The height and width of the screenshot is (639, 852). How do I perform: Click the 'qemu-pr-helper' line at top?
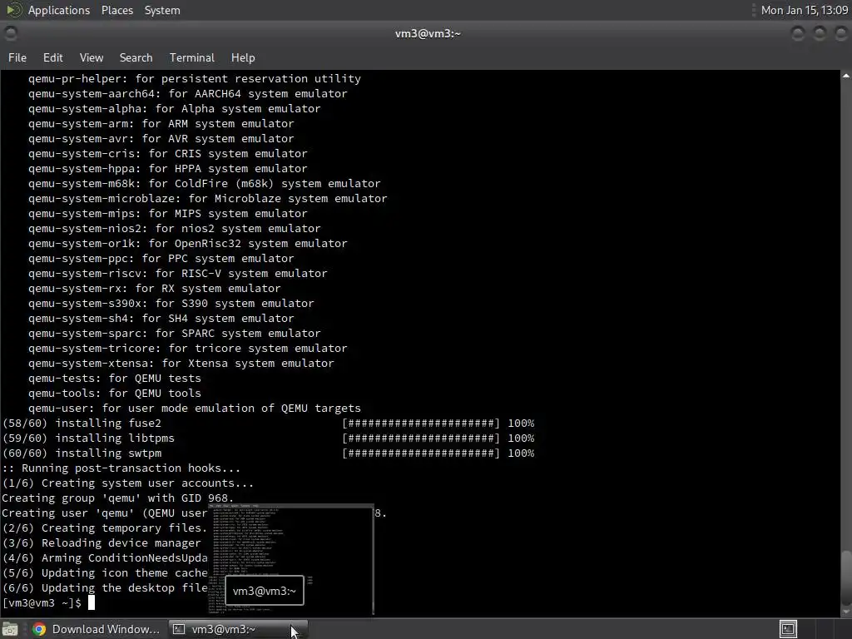195,79
